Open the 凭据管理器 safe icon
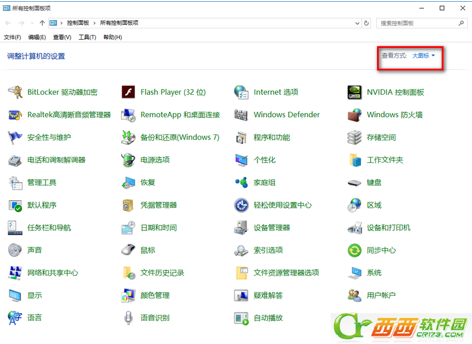Screen dimensions: 472x344 point(128,205)
